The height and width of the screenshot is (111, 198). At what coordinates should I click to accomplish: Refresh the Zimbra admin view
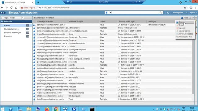pos(168,13)
